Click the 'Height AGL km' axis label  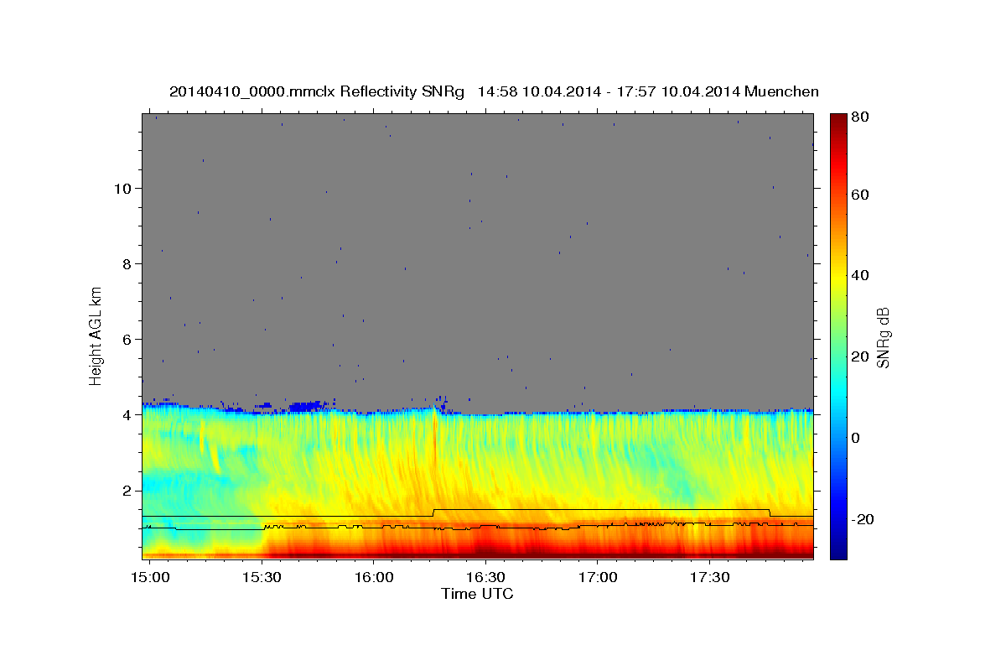tap(96, 335)
